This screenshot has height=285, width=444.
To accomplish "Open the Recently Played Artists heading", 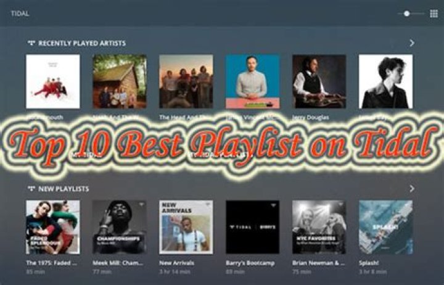I will pyautogui.click(x=82, y=43).
